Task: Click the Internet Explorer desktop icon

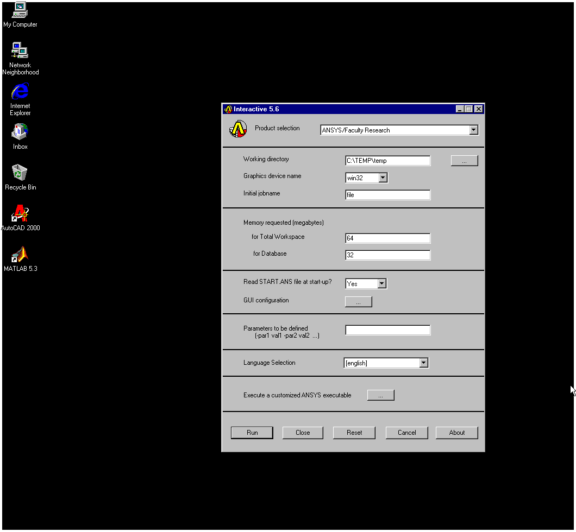Action: (20, 91)
